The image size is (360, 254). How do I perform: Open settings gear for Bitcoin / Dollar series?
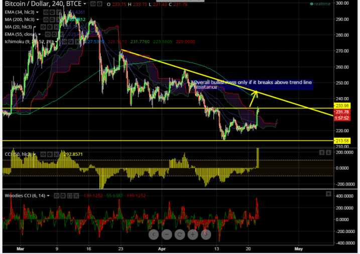tap(99, 4)
